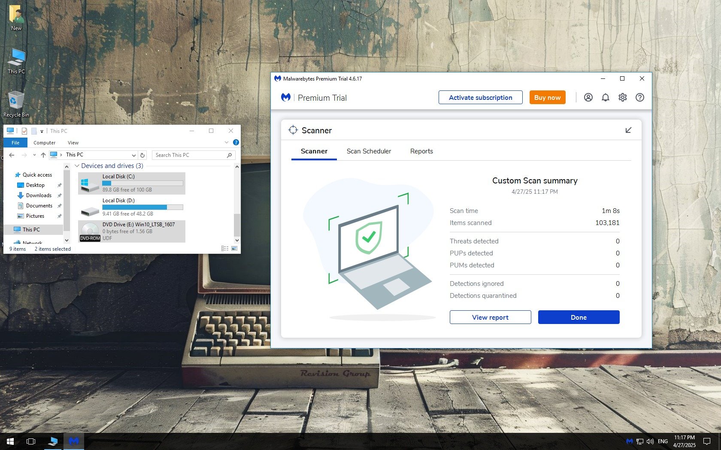Open File Explorer help
This screenshot has width=721, height=450.
click(x=236, y=142)
